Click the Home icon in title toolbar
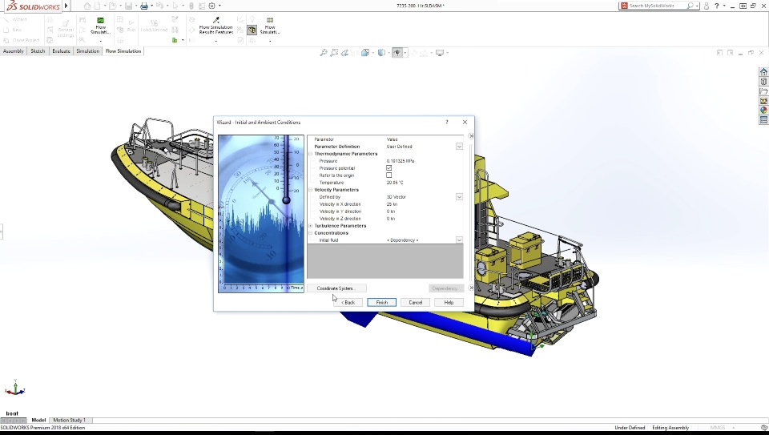Image resolution: width=769 pixels, height=435 pixels. click(x=87, y=6)
